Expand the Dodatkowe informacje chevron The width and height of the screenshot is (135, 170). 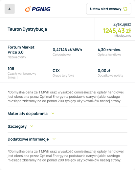tap(54, 139)
